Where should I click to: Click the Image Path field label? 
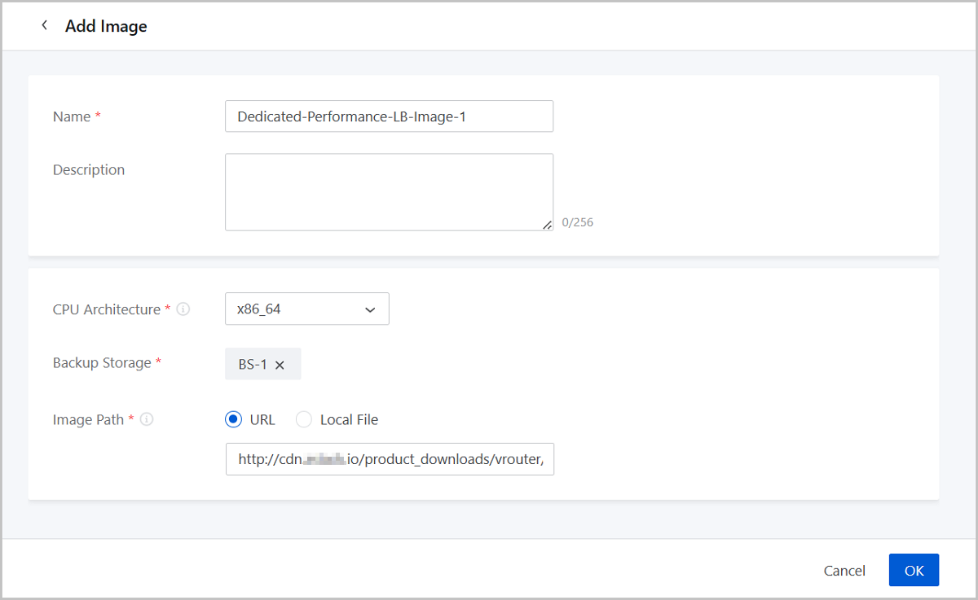[x=88, y=420]
